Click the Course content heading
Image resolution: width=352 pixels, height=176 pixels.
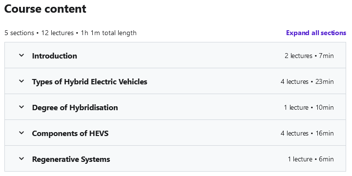pos(45,9)
